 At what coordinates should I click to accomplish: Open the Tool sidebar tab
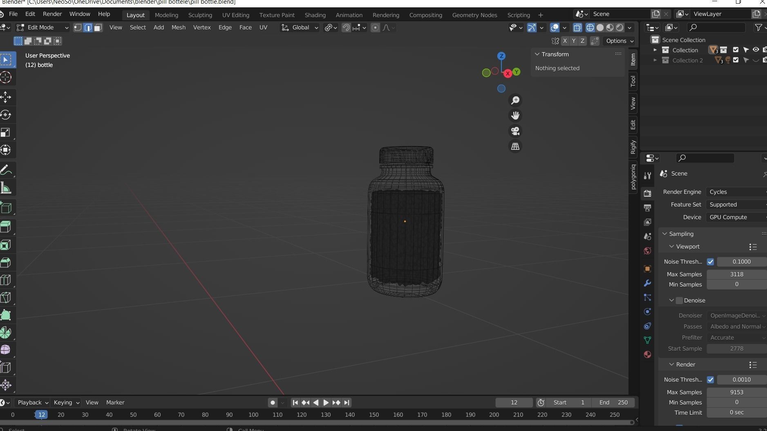633,81
